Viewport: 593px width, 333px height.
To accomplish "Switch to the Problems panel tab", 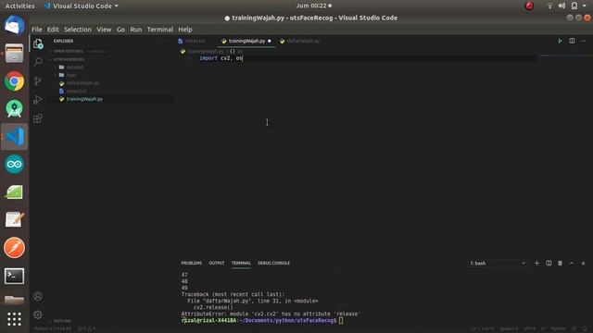I will pyautogui.click(x=192, y=263).
